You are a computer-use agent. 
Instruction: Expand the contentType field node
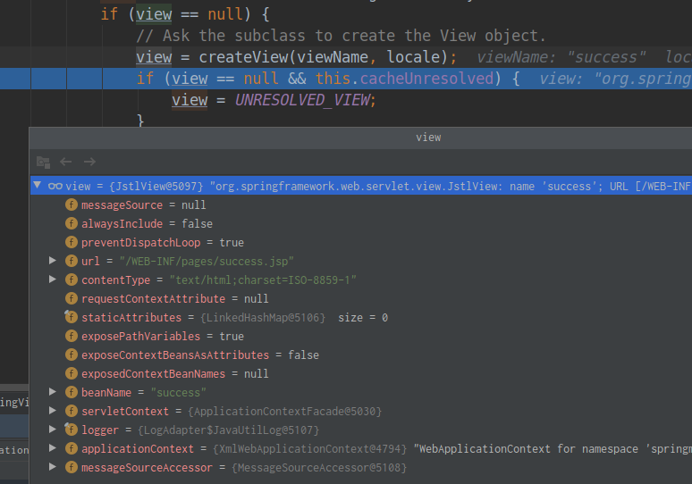(53, 280)
